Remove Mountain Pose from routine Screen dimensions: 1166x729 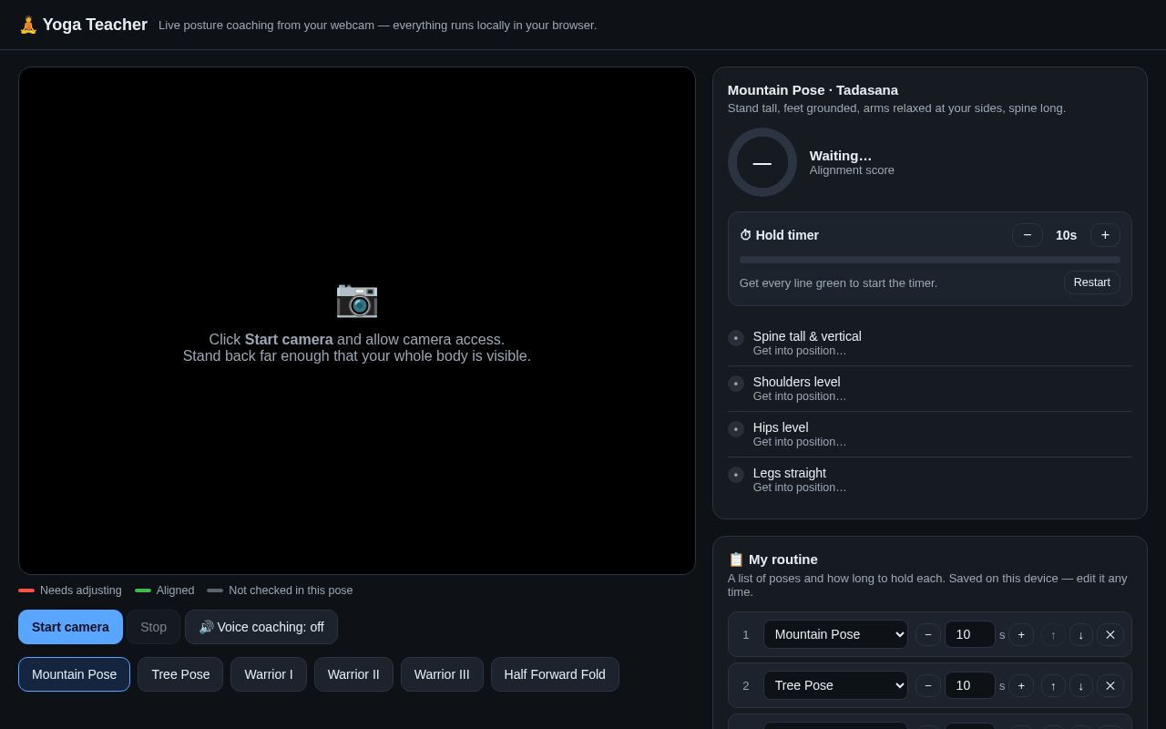coord(1110,634)
